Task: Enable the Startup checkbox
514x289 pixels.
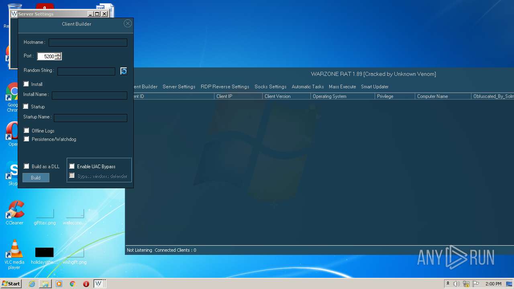Action: coord(26,106)
